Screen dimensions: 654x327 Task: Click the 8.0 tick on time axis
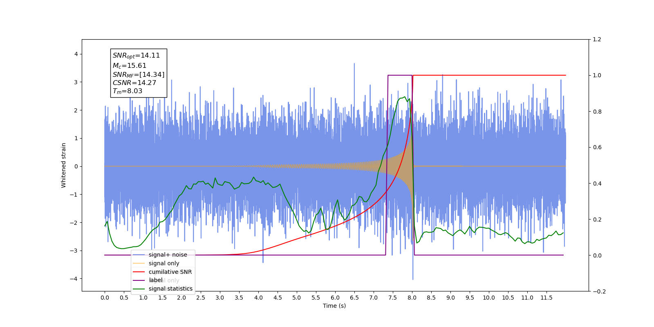coord(412,298)
